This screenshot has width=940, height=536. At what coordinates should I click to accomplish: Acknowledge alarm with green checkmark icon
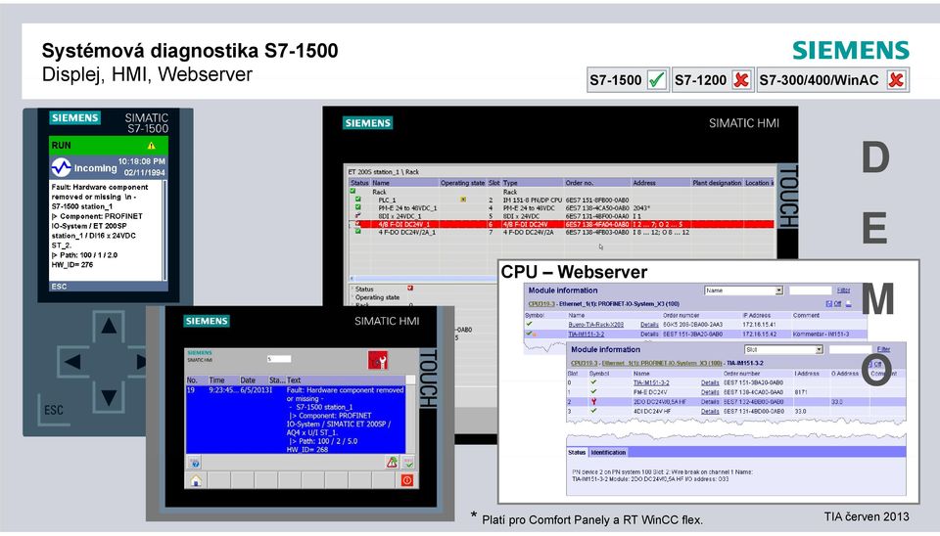(408, 463)
